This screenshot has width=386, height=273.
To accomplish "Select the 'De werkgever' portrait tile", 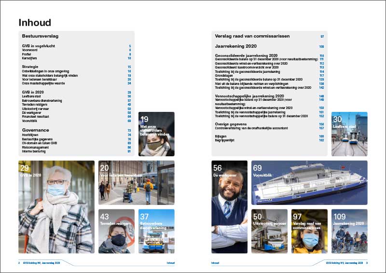I will 229,207.
